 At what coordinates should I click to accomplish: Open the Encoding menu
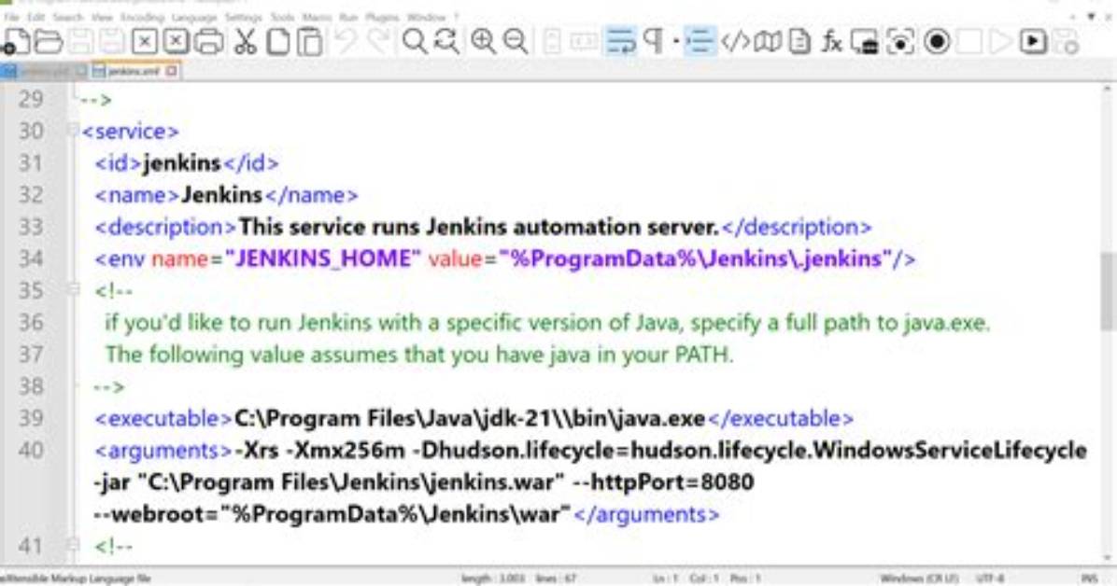tap(143, 17)
